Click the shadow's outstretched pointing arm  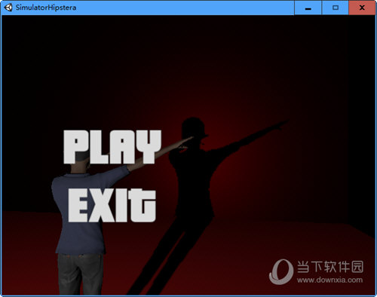click(x=251, y=137)
